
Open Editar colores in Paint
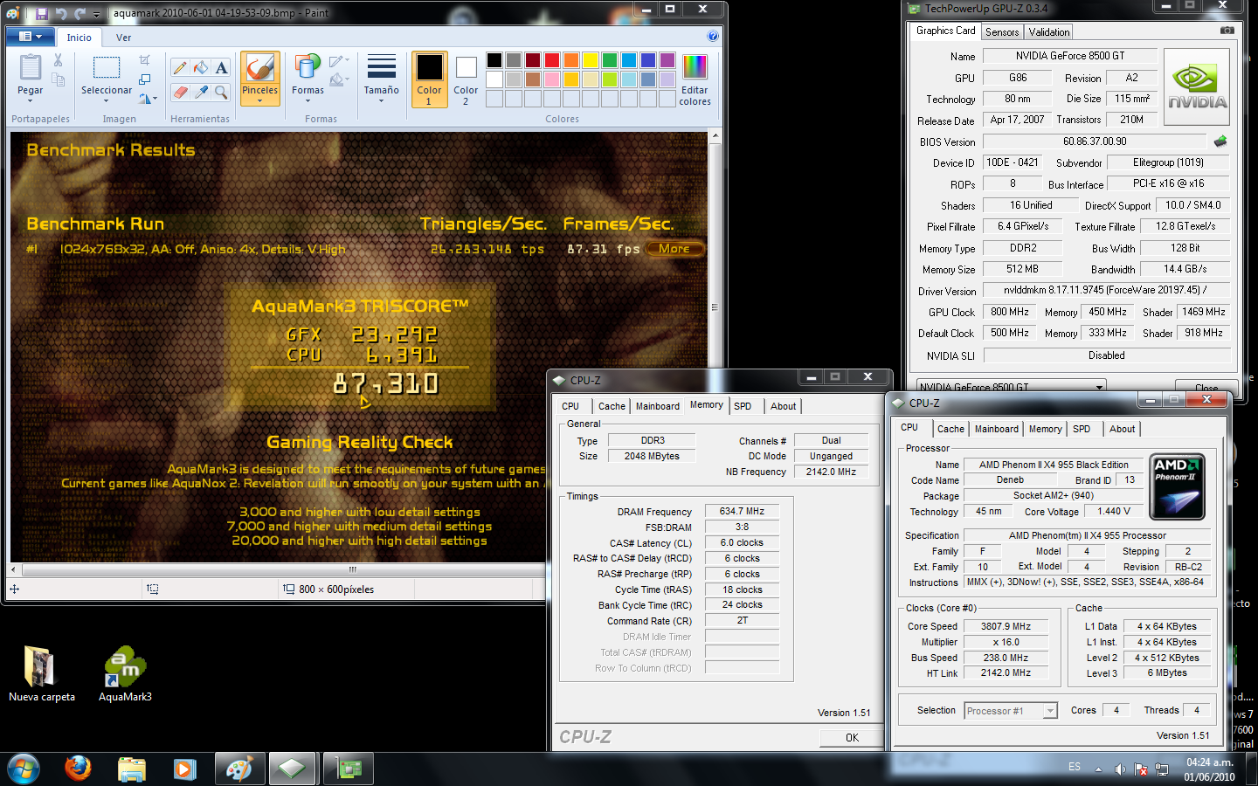click(x=695, y=79)
